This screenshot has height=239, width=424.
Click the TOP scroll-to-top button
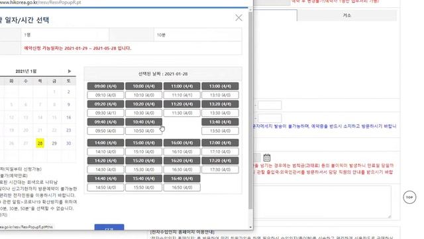(409, 197)
